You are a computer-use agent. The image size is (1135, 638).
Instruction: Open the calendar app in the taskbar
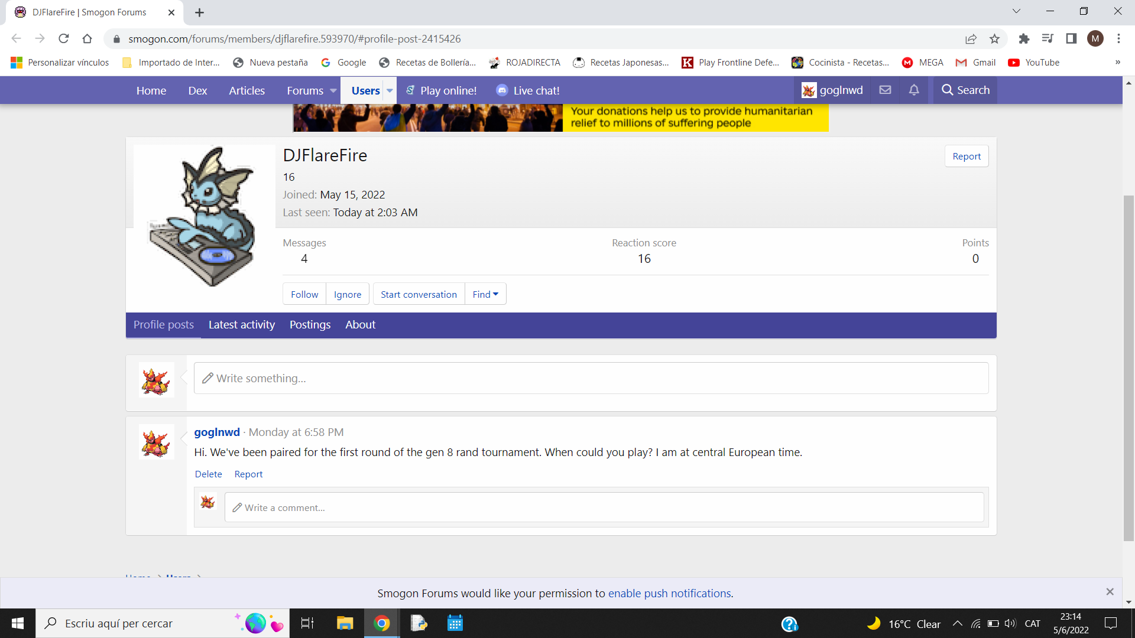click(x=455, y=623)
